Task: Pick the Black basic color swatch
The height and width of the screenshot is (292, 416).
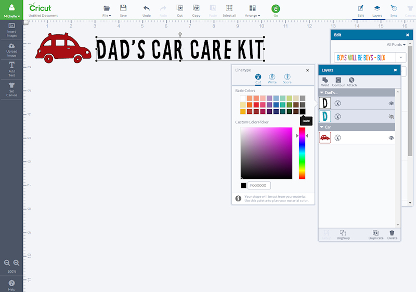Action: coord(303,111)
